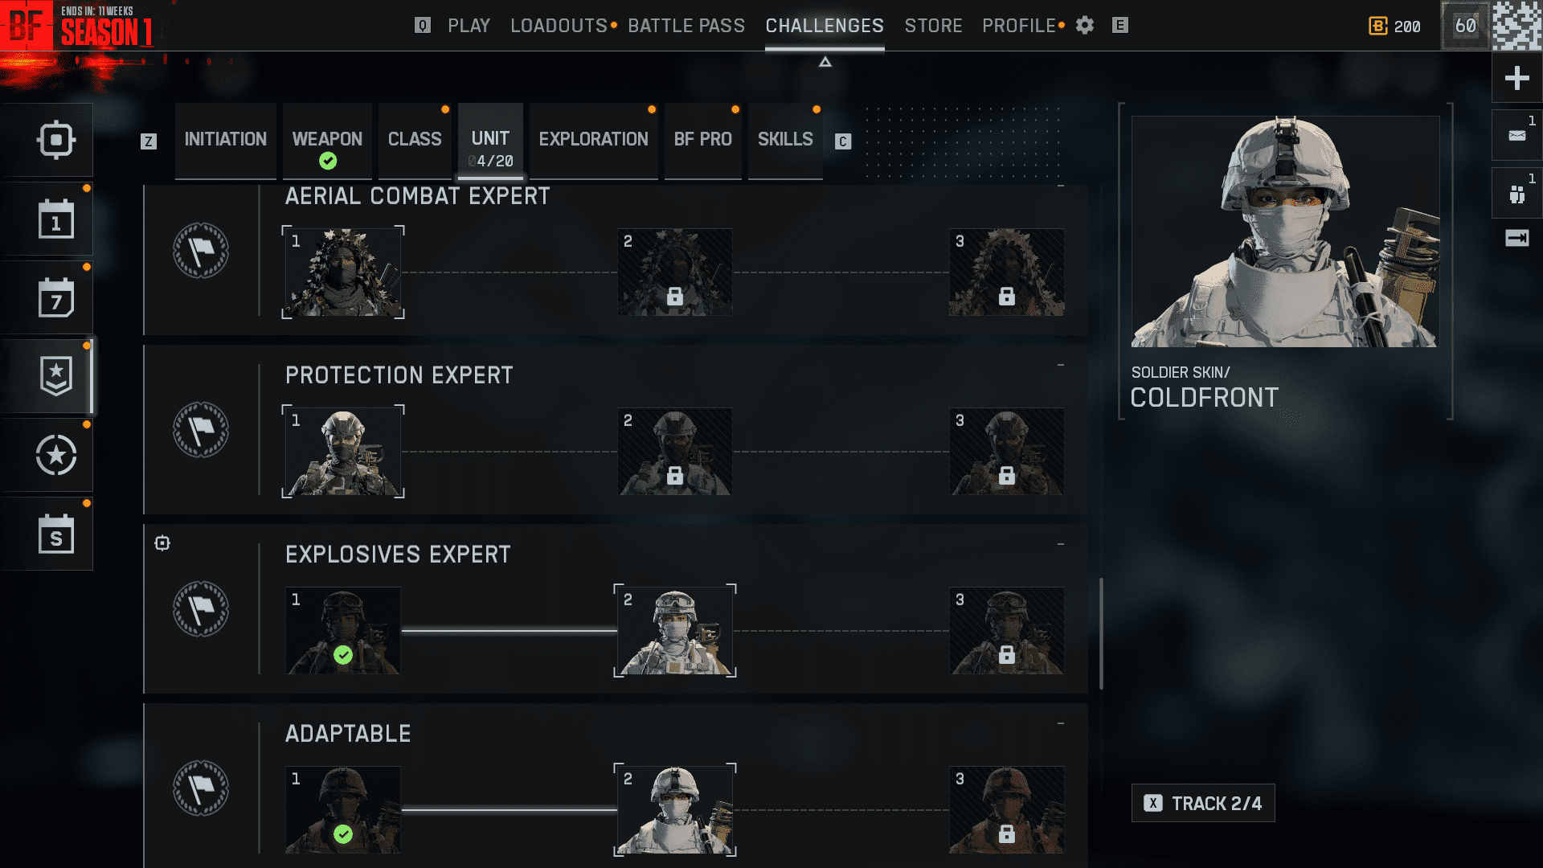This screenshot has width=1543, height=868.
Task: Select the crosshair target sidebar icon
Action: [56, 140]
